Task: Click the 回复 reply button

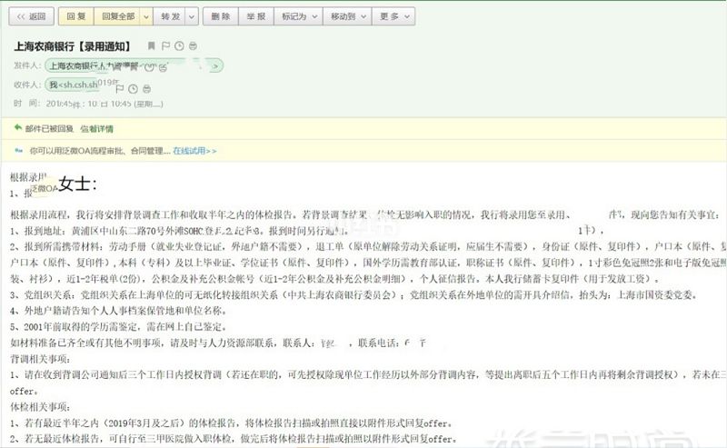Action: tap(76, 16)
